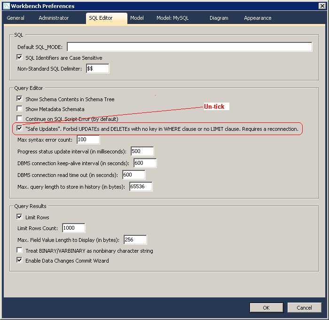Click the Workbench Preferences title bar icon

(x=7, y=6)
